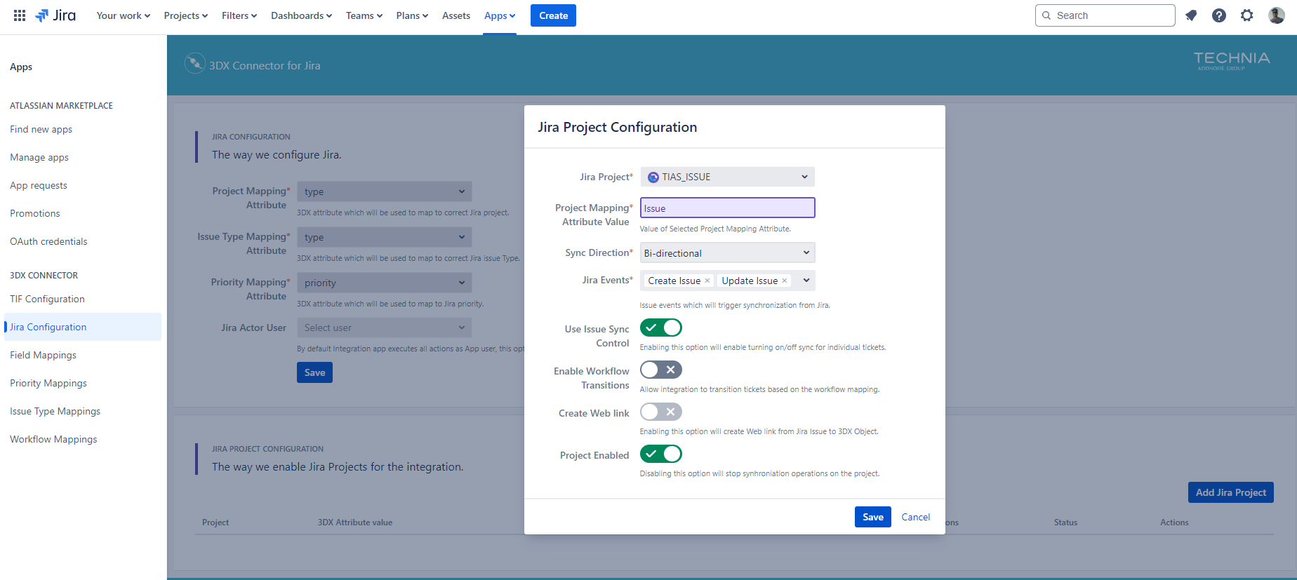Click the TIAS_ISSUE project icon
This screenshot has width=1297, height=580.
(x=653, y=177)
